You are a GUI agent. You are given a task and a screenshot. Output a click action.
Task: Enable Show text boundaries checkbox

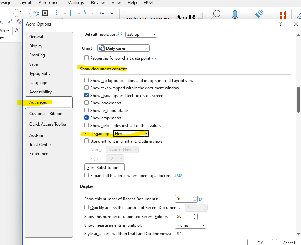(x=87, y=110)
